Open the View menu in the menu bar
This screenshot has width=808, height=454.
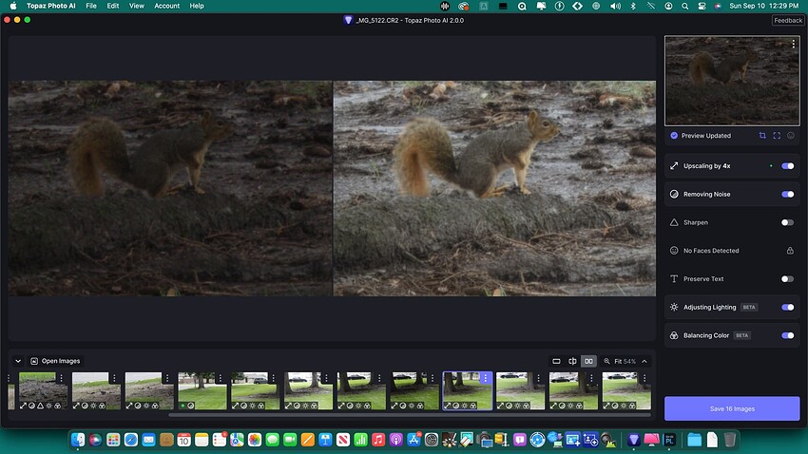137,6
